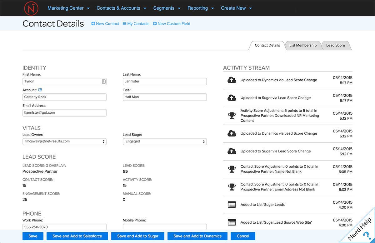
Task: Click Save and Add to Salesforce
Action: (77, 236)
